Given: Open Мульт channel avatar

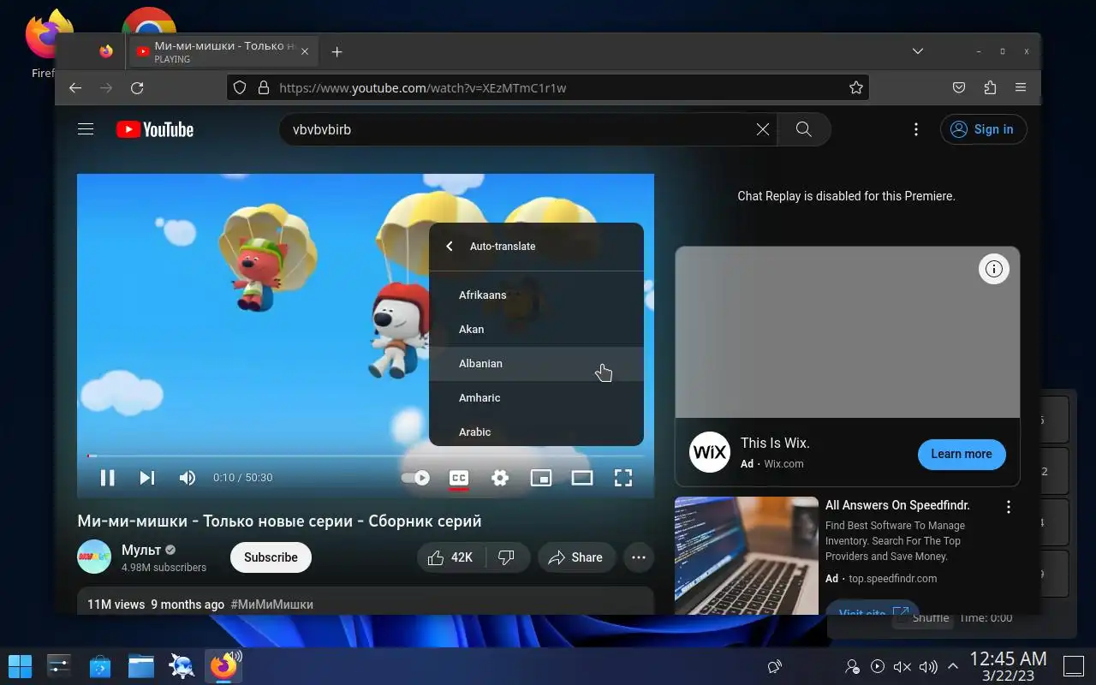Looking at the screenshot, I should 94,557.
